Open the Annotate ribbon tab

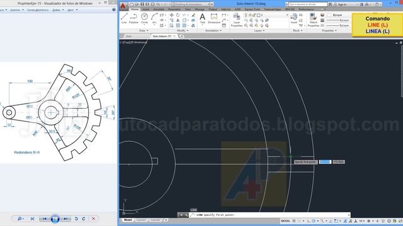pyautogui.click(x=158, y=9)
